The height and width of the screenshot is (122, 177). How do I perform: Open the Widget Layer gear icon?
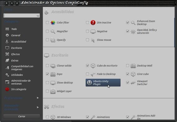click(53, 91)
